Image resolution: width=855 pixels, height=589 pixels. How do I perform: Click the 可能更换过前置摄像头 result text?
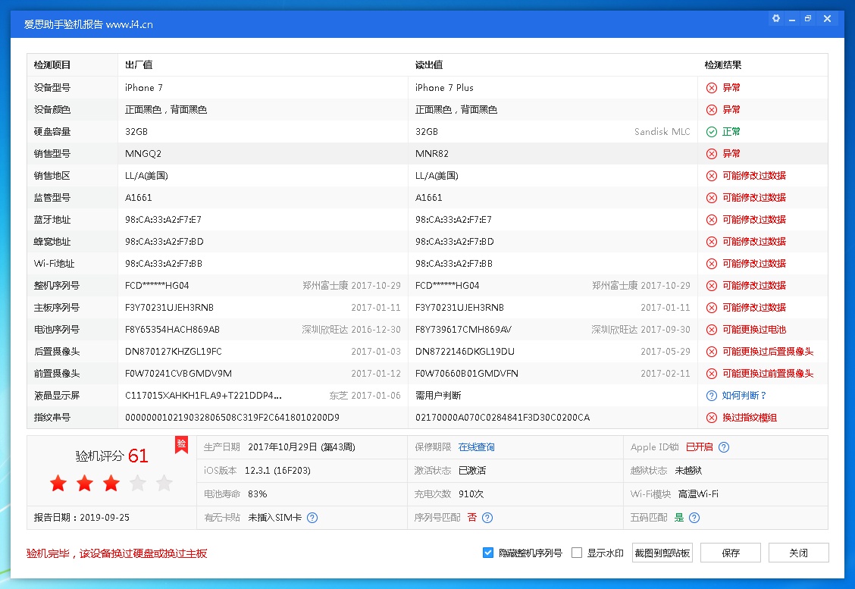point(768,374)
